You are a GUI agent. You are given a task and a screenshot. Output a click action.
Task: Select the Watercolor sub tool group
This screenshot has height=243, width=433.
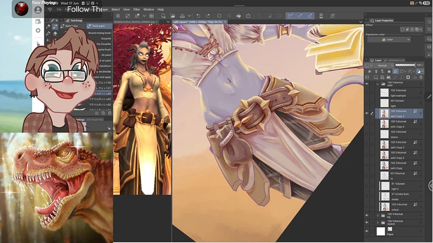pos(72,26)
